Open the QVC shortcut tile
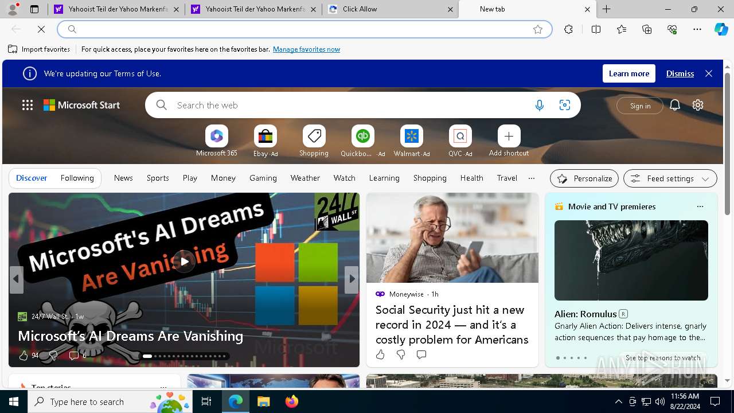The image size is (734, 413). click(460, 141)
